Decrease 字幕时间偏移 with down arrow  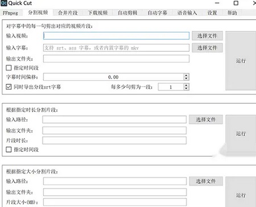187,78
